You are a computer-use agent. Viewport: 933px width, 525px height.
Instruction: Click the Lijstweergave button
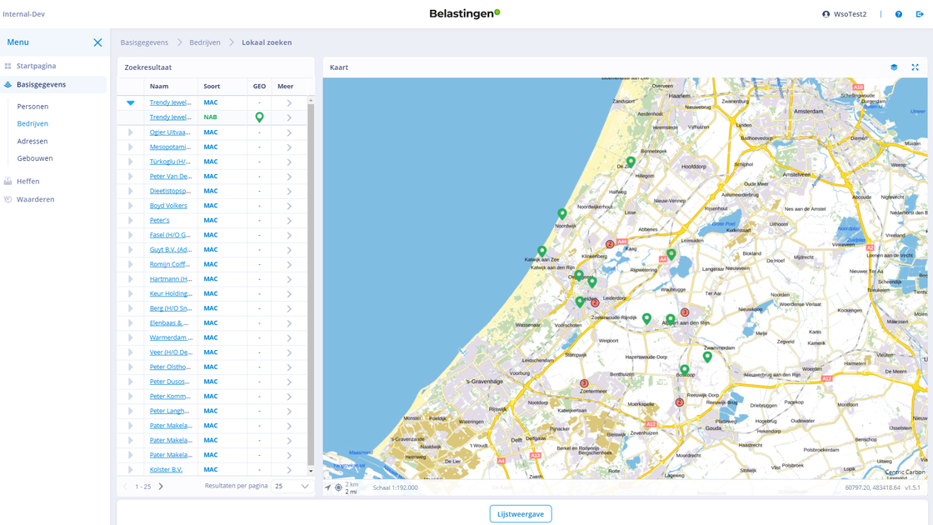(x=521, y=513)
